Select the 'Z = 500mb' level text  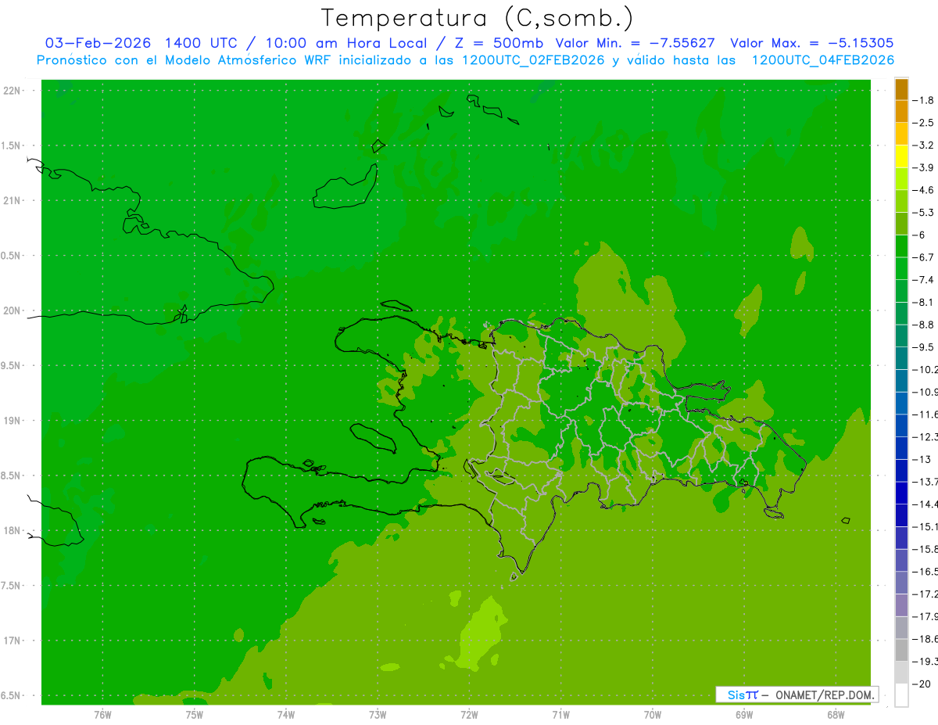click(x=497, y=43)
